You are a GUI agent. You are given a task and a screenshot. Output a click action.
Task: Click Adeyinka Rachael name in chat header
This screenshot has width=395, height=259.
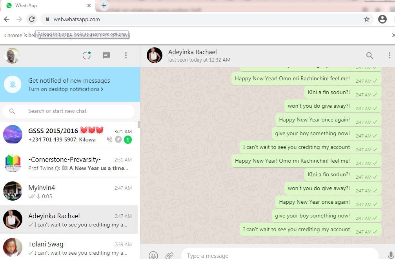click(193, 52)
